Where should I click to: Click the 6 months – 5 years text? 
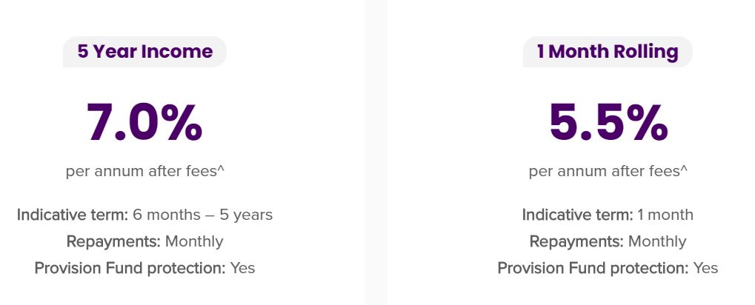point(203,215)
